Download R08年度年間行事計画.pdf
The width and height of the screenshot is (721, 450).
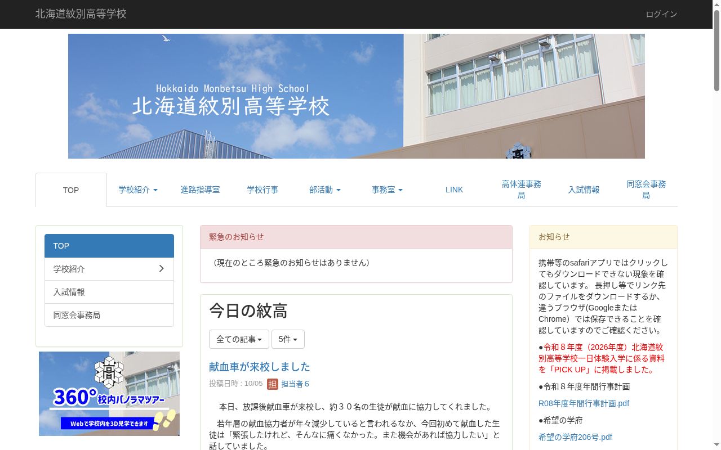tap(584, 403)
